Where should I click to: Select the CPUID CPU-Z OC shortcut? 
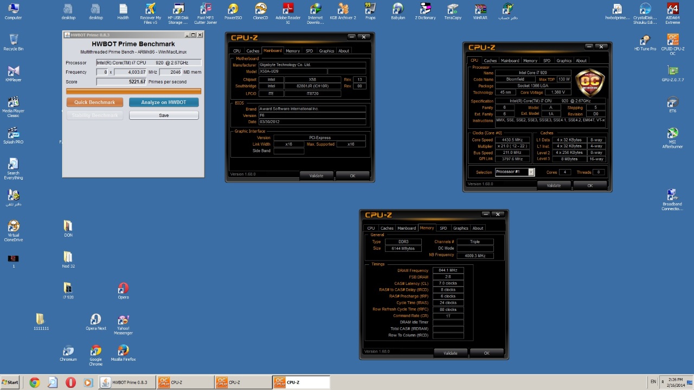tap(672, 44)
